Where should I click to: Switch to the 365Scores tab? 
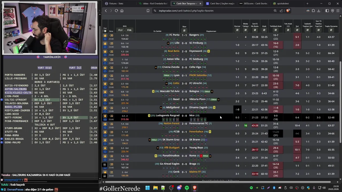pos(253,3)
